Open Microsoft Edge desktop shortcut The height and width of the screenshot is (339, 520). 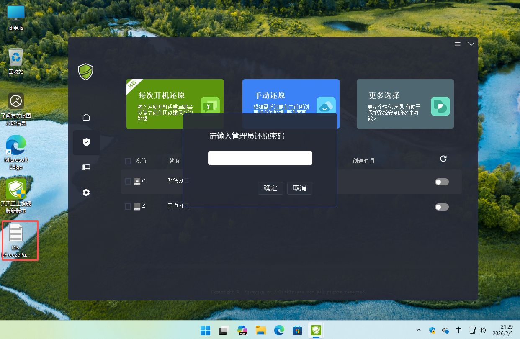pyautogui.click(x=16, y=151)
